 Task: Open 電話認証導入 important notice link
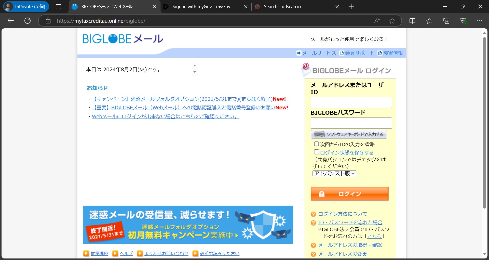[183, 108]
